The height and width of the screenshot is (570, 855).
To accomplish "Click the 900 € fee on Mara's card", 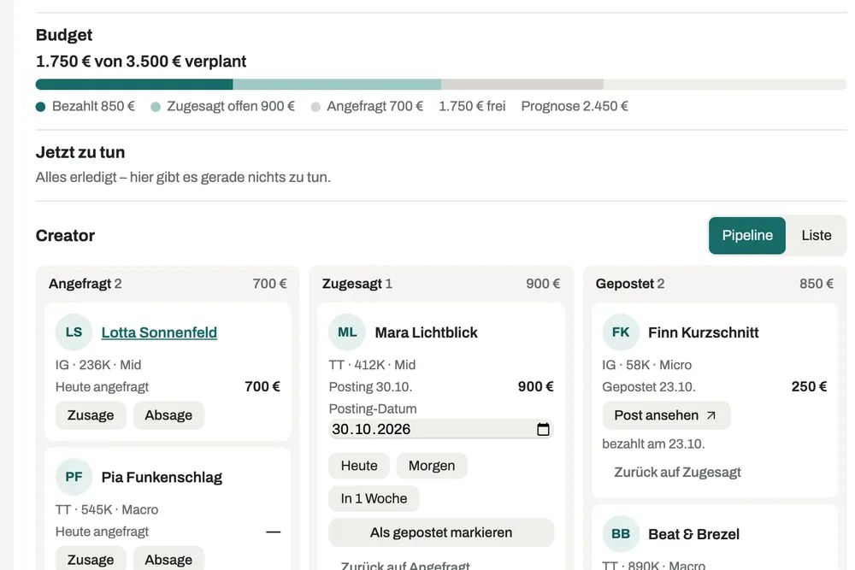I will 535,387.
